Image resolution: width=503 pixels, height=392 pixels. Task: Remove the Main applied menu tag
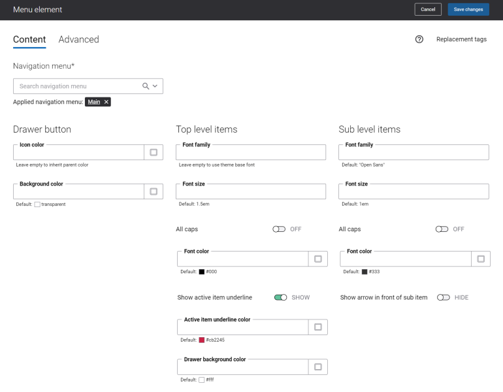point(106,102)
